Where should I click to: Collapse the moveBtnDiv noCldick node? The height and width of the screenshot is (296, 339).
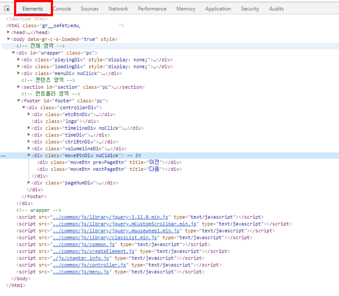pyautogui.click(x=29, y=155)
